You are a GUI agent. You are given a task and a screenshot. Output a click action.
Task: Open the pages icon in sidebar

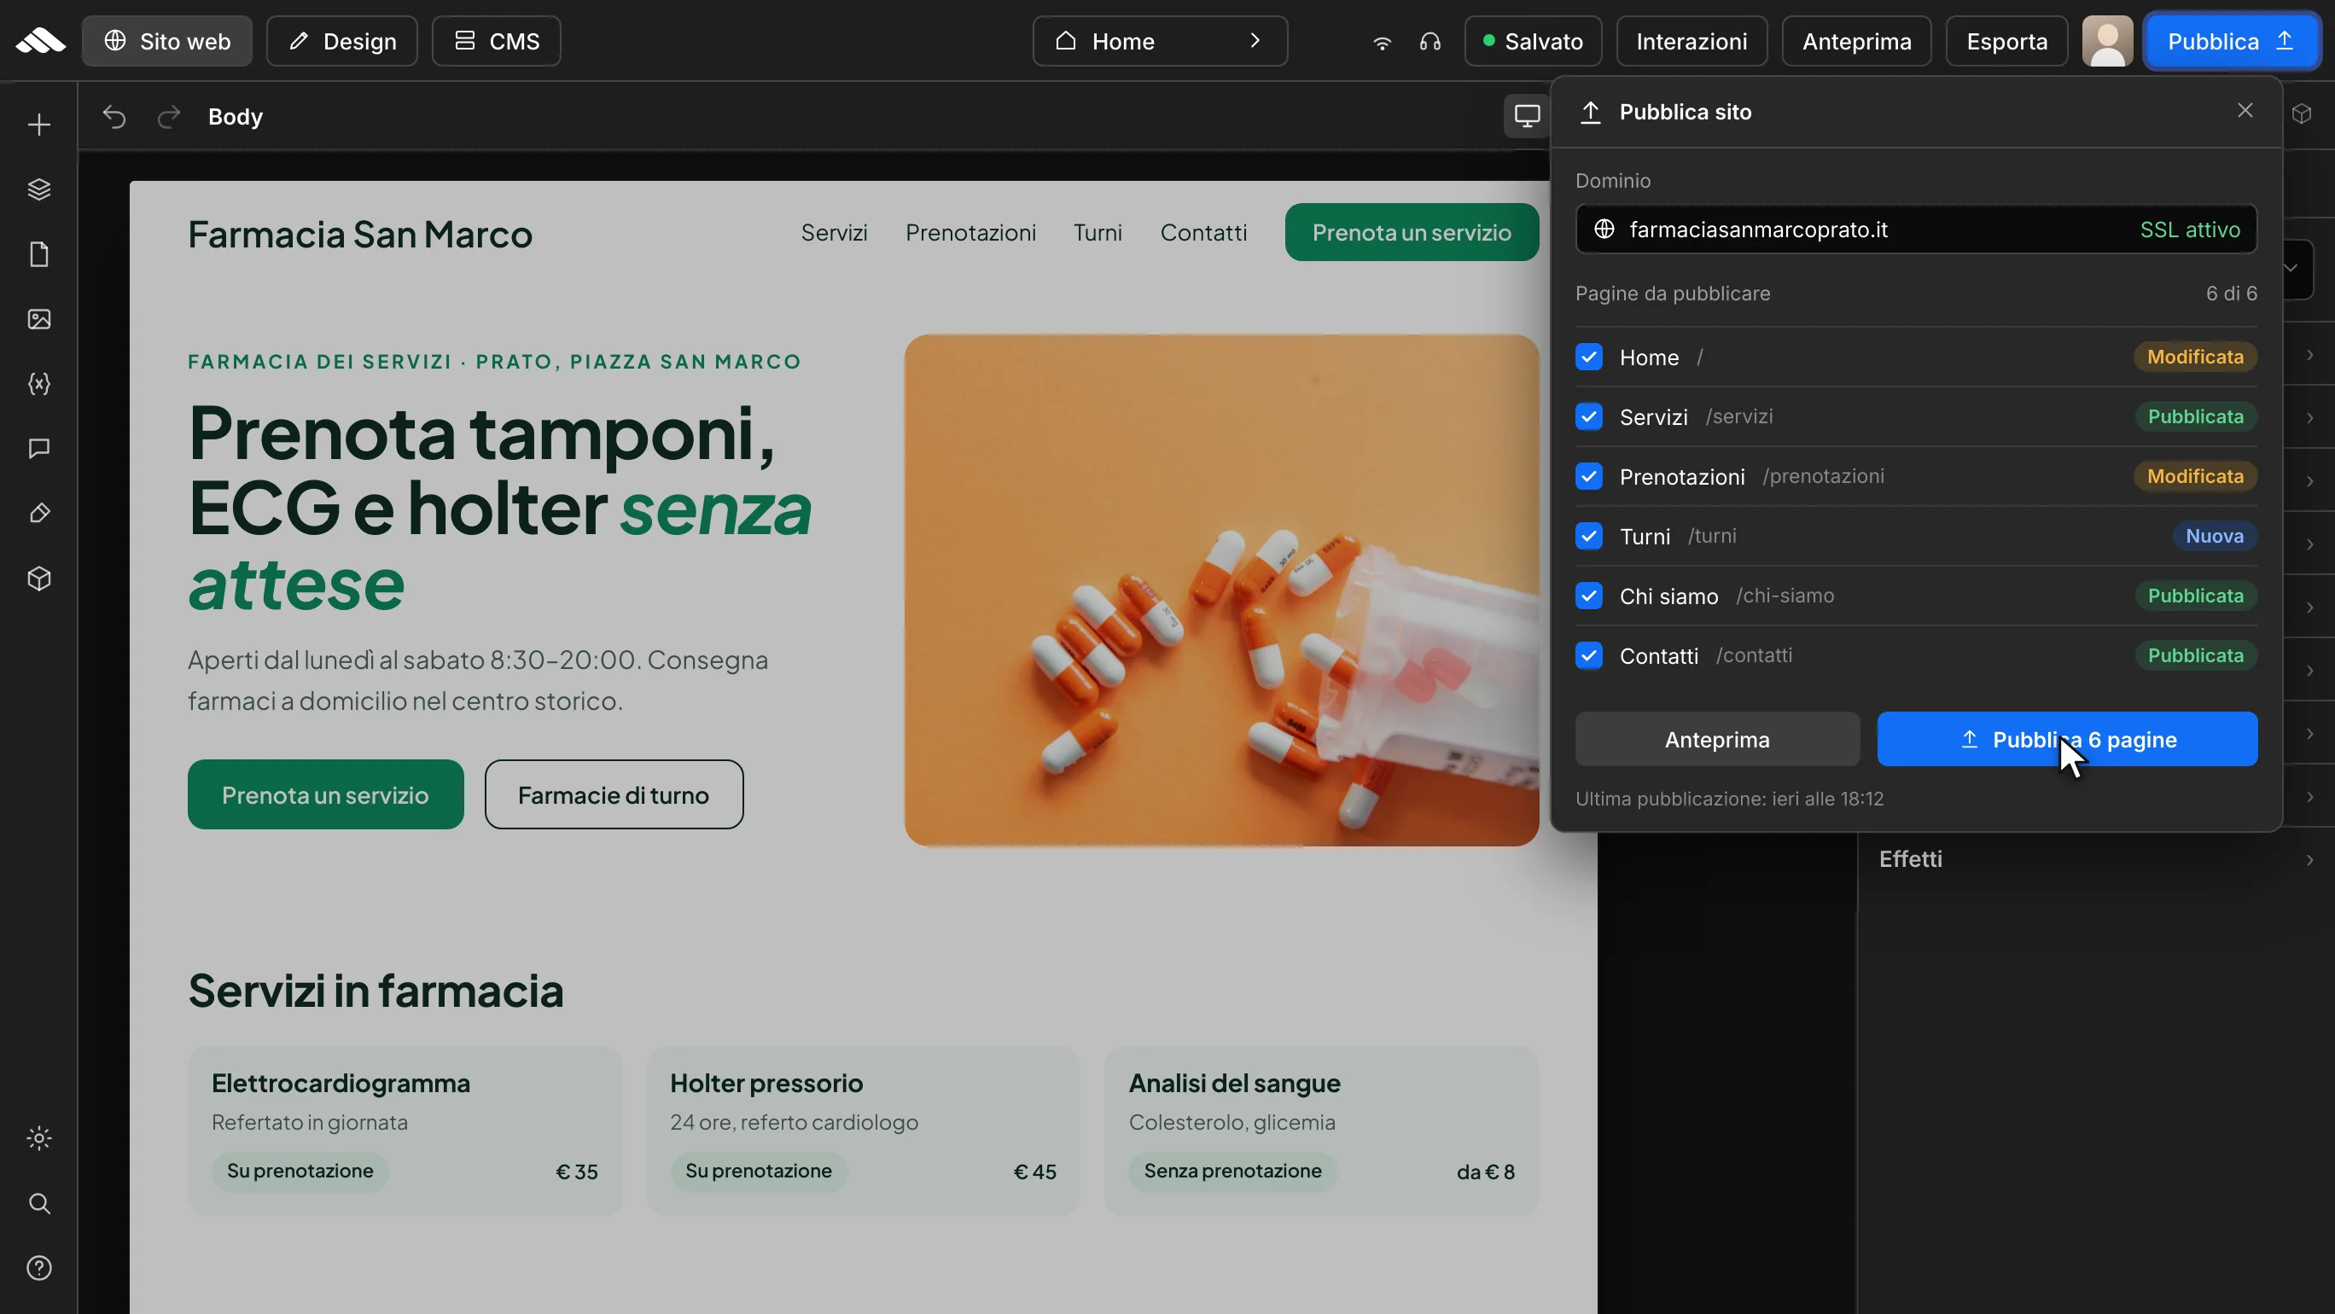(x=39, y=254)
